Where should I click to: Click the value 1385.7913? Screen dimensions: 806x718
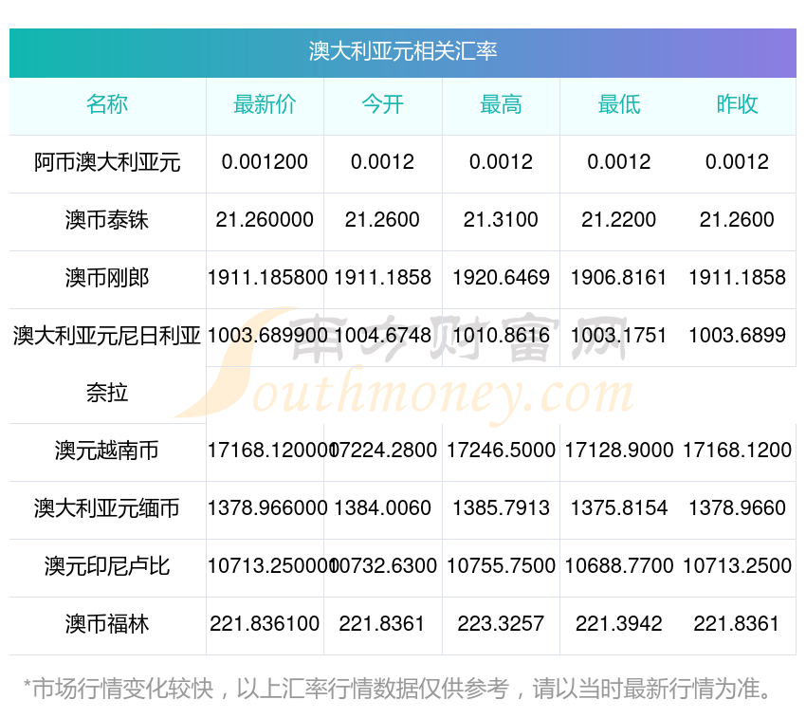tap(501, 508)
